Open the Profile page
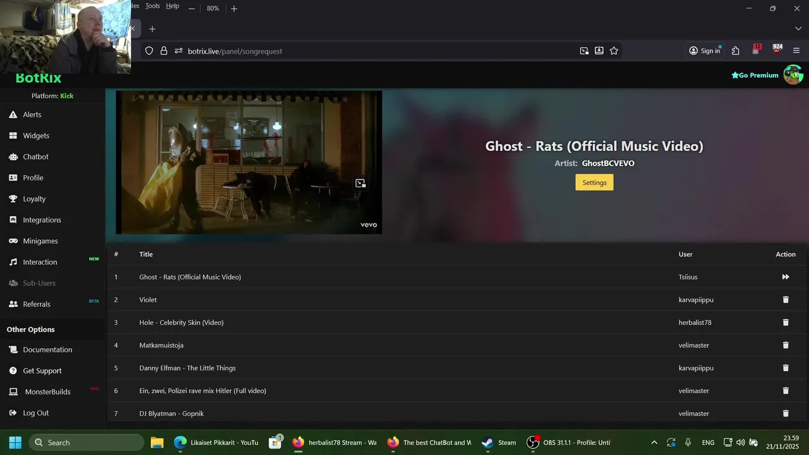This screenshot has width=809, height=455. click(x=33, y=178)
